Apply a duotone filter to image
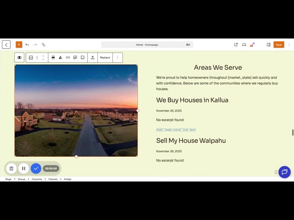This screenshot has width=294, height=220. click(x=61, y=58)
